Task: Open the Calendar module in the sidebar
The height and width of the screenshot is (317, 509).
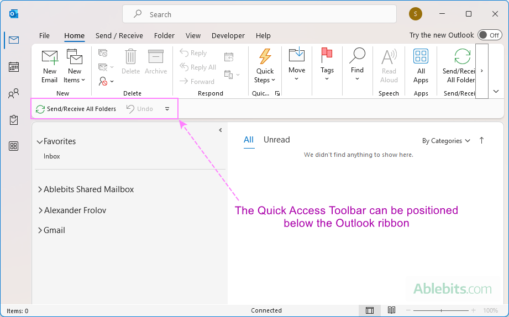Action: pyautogui.click(x=14, y=67)
